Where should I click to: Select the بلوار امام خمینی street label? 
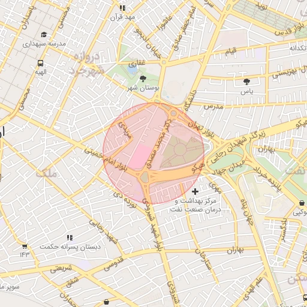pyautogui.click(x=106, y=159)
